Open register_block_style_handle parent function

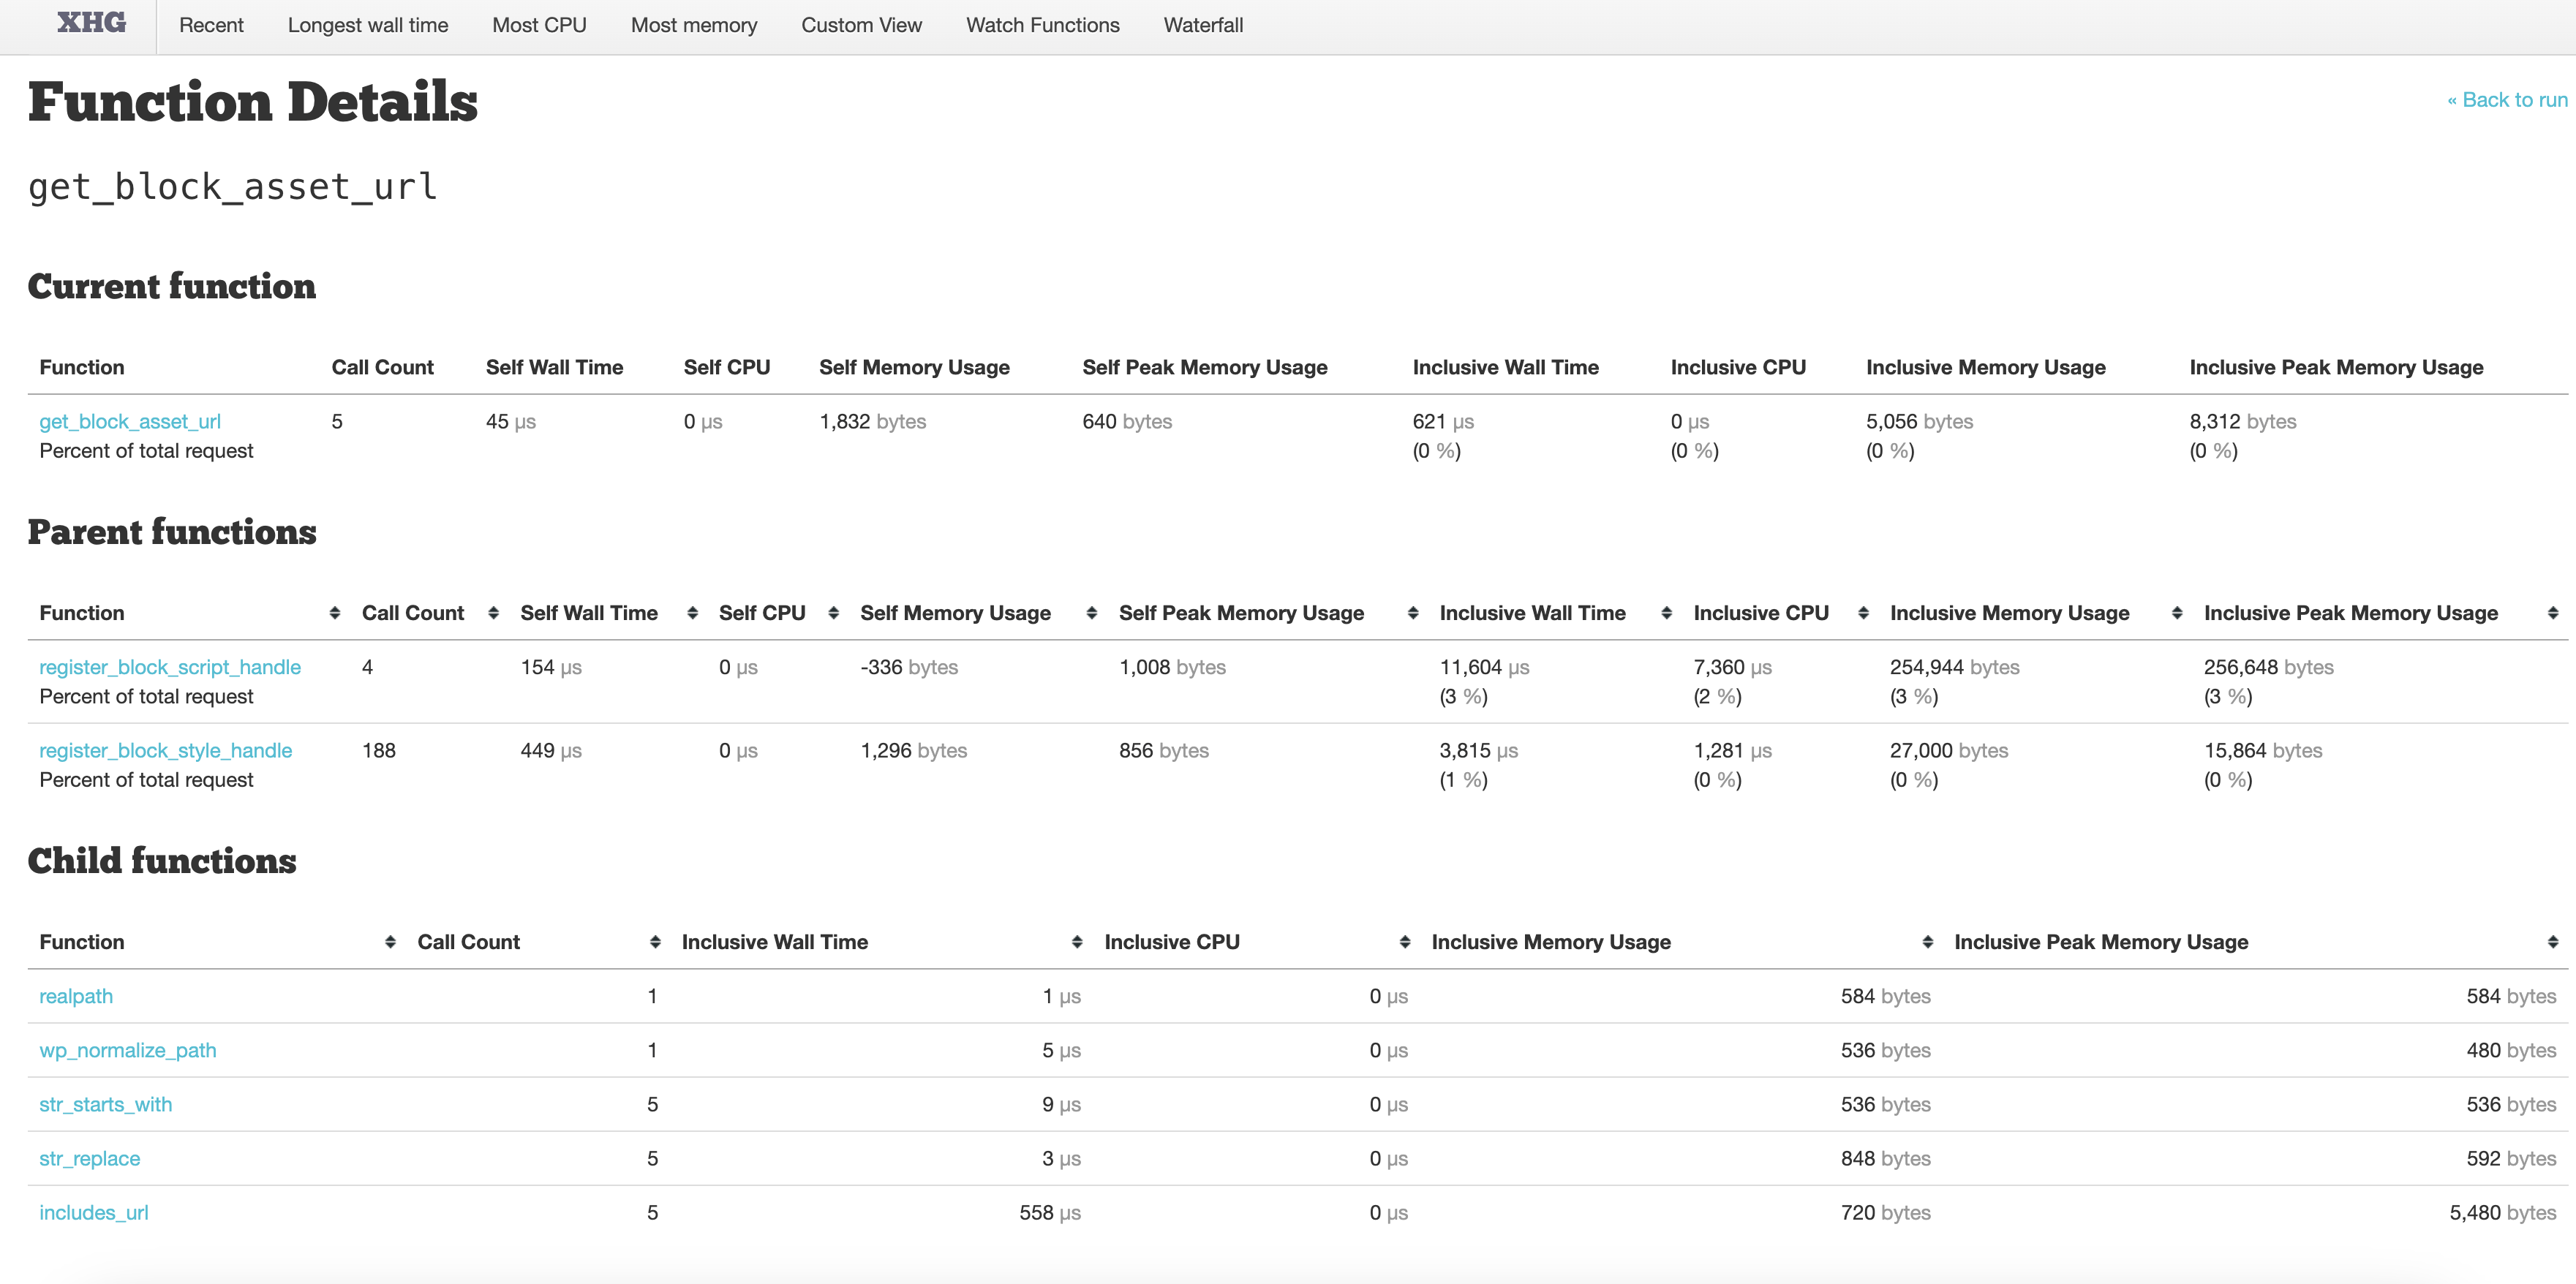(x=165, y=750)
